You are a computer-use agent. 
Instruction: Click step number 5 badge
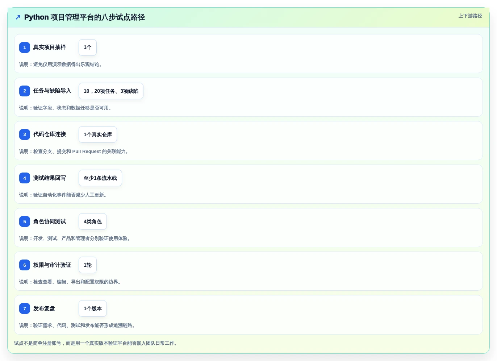click(25, 221)
